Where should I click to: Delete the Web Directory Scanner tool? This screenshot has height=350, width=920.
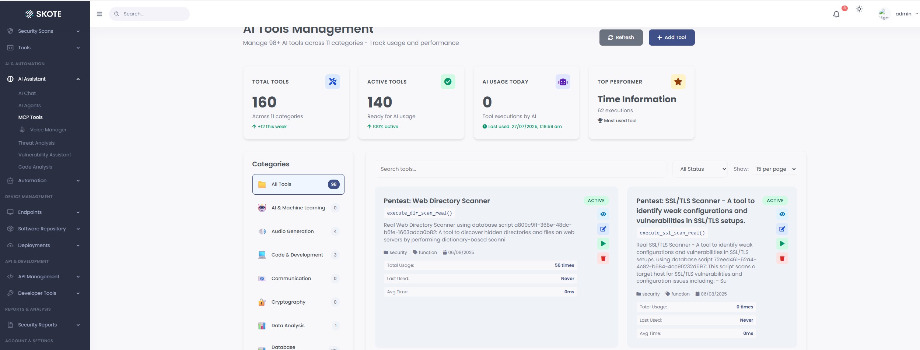603,258
